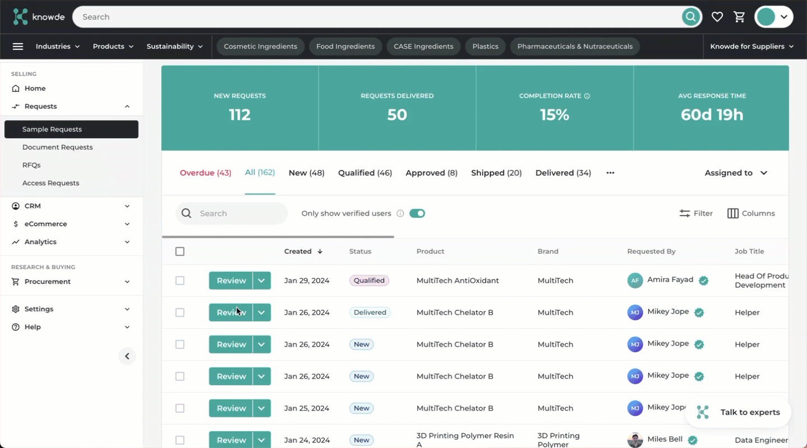Click the Home icon in sidebar
The height and width of the screenshot is (448, 807).
(x=16, y=88)
